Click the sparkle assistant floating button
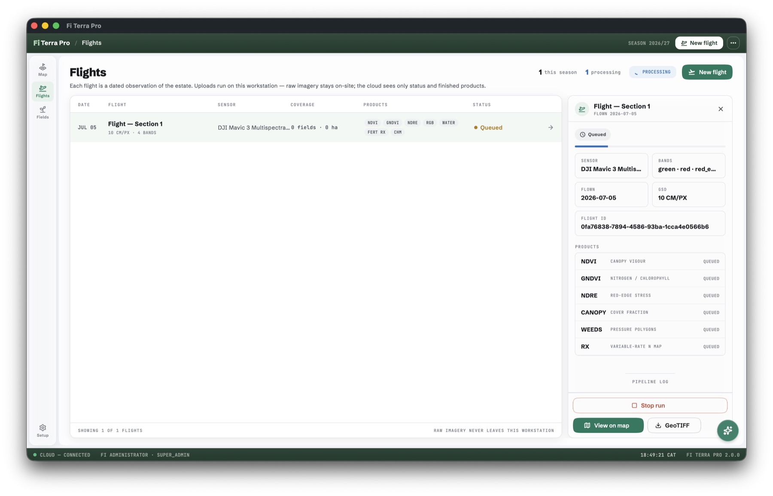 [x=727, y=430]
